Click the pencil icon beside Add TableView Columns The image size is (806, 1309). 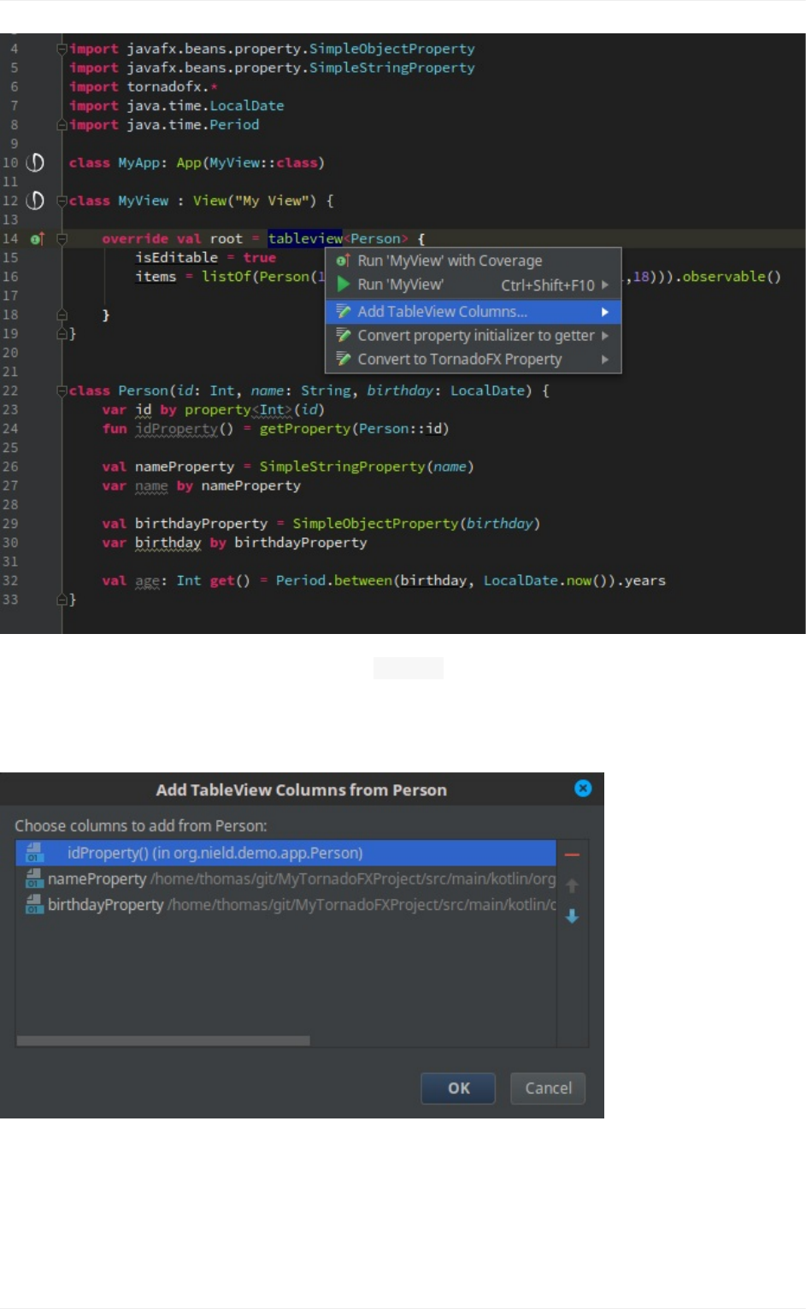(x=343, y=311)
